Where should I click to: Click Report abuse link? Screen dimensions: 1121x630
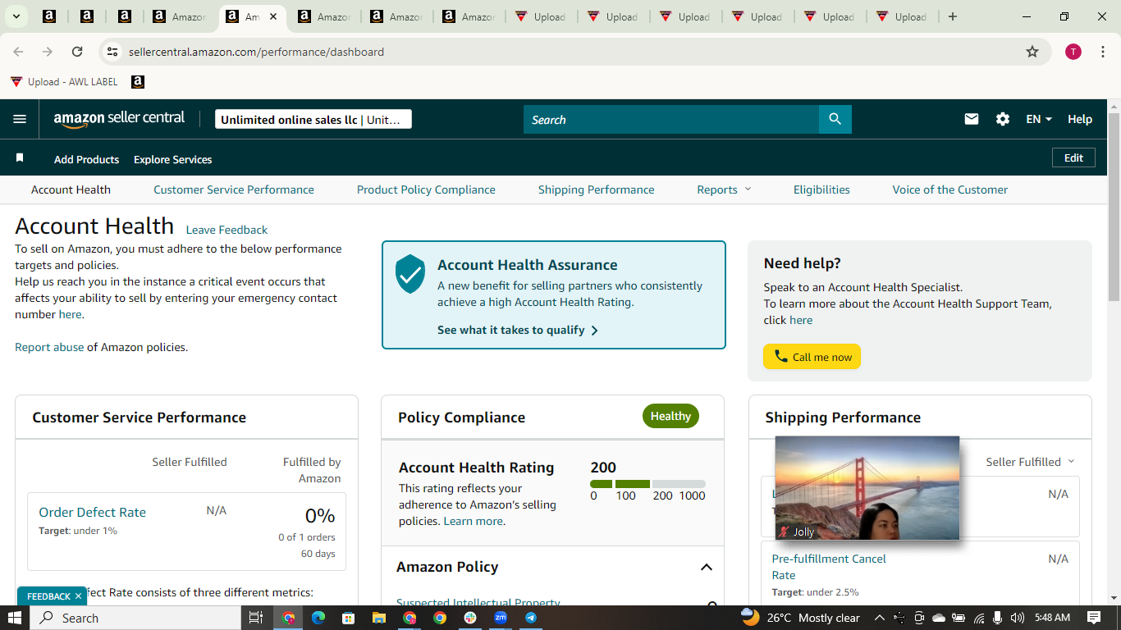[49, 347]
